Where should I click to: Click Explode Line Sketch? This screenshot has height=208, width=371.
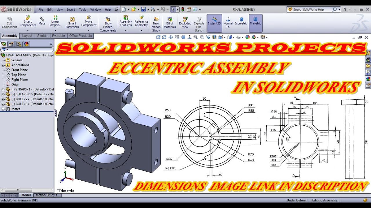click(x=199, y=25)
